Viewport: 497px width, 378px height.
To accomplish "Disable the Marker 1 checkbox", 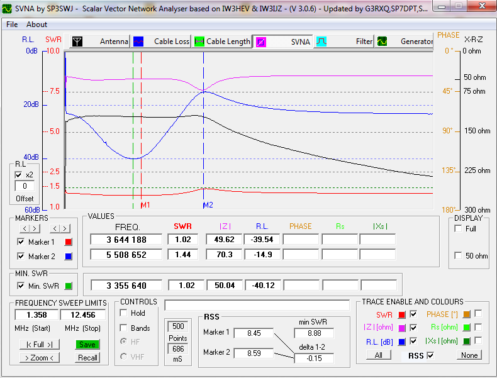I will pos(21,242).
